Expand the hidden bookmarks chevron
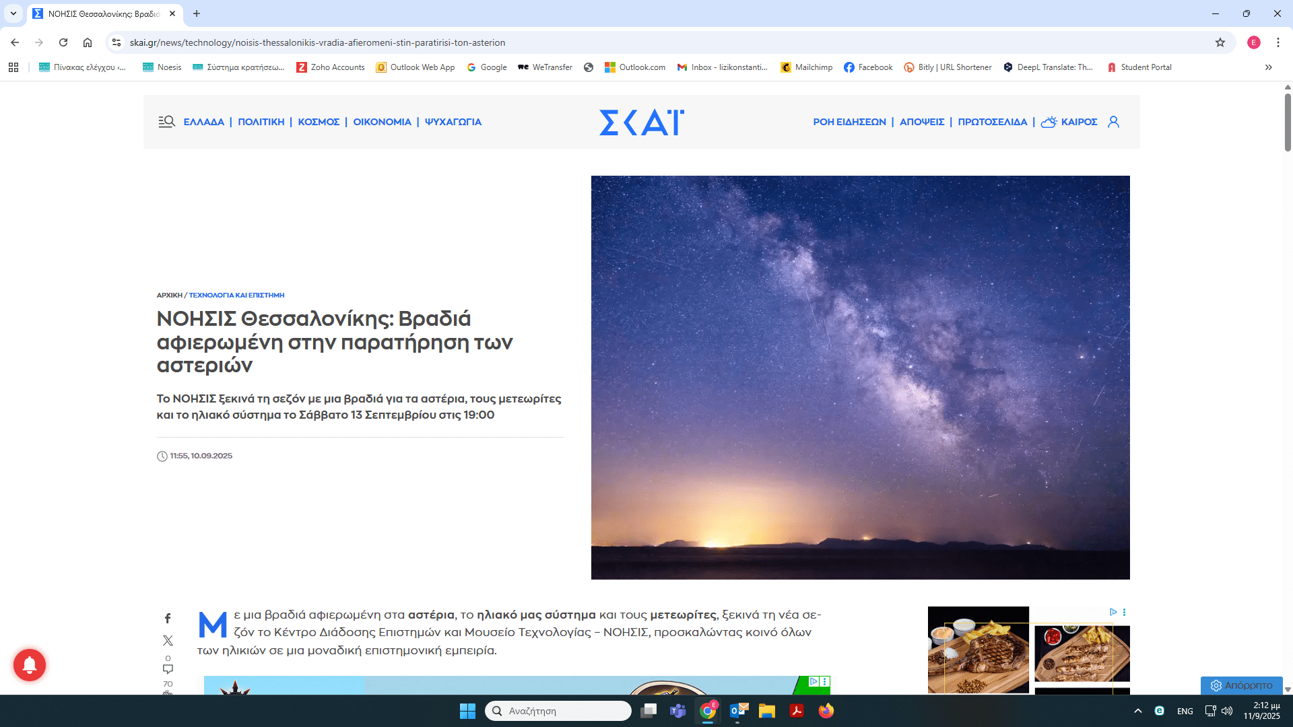 point(1268,67)
